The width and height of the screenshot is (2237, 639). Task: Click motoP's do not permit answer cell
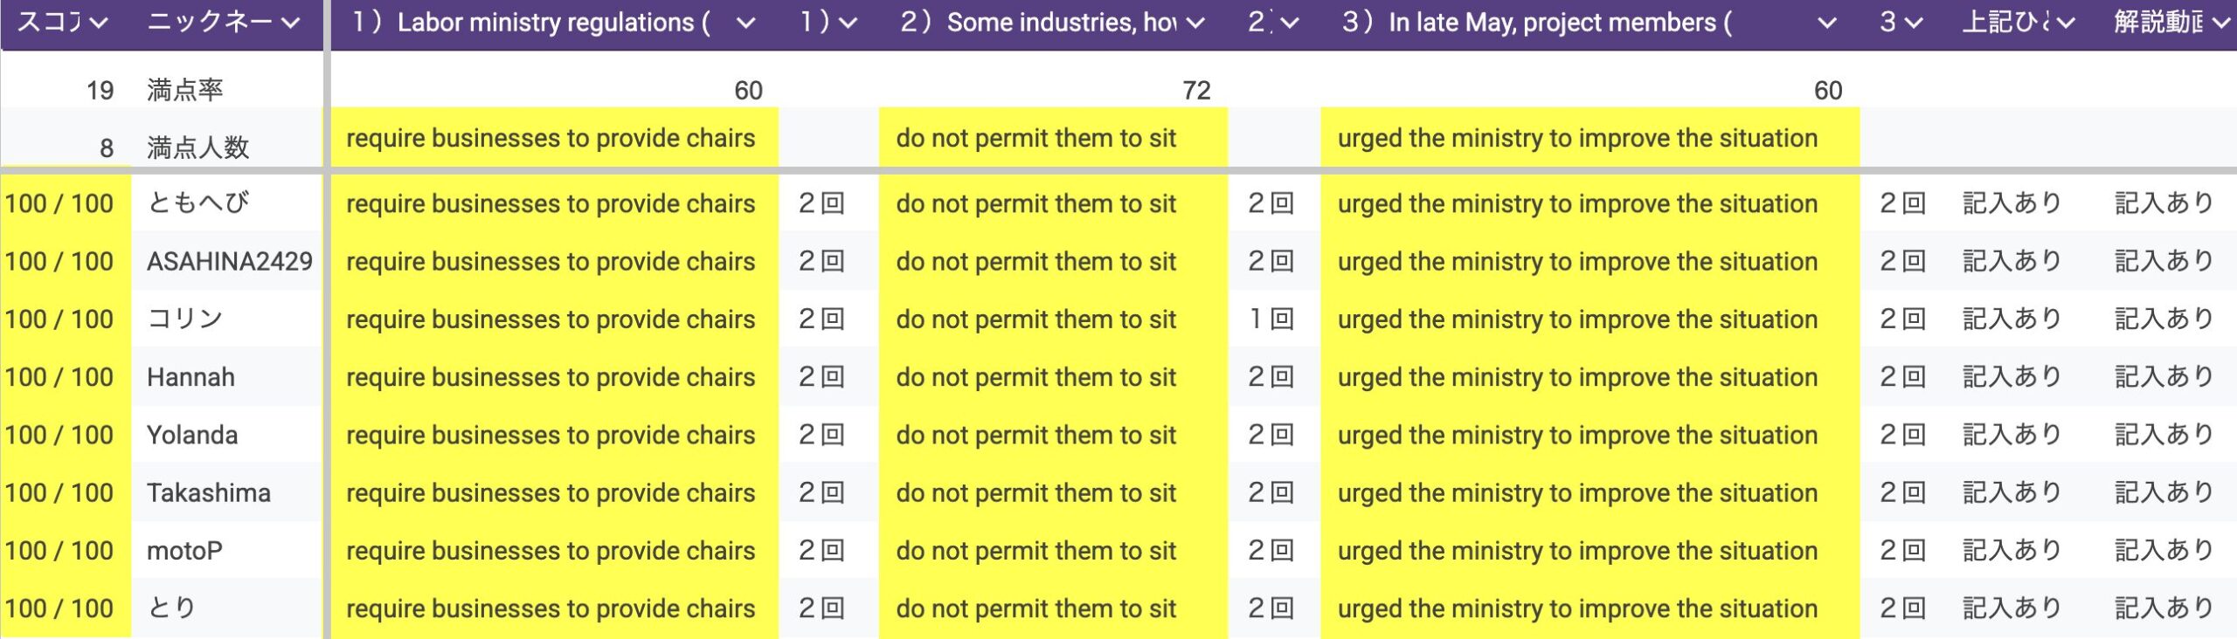click(1035, 551)
